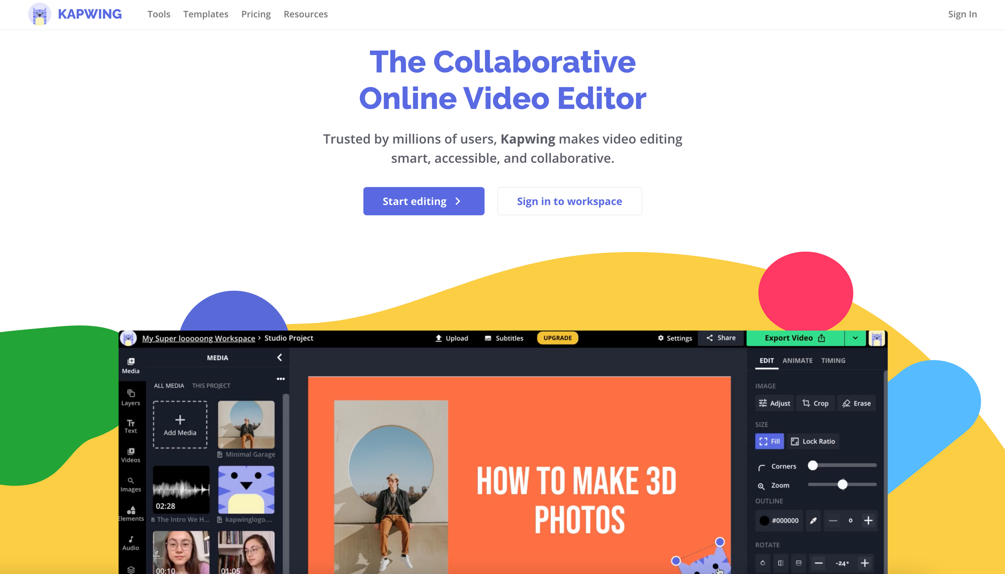Click the Zoom slider handle
The height and width of the screenshot is (574, 1005).
point(843,485)
